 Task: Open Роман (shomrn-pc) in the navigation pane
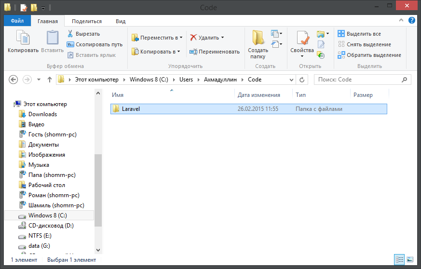[x=54, y=195]
